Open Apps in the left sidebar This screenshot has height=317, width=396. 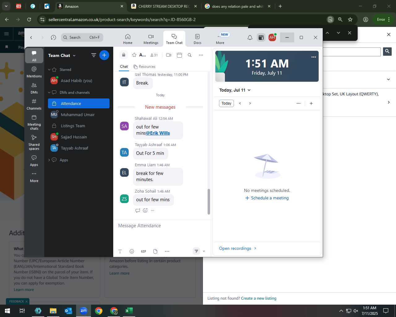pos(34,161)
